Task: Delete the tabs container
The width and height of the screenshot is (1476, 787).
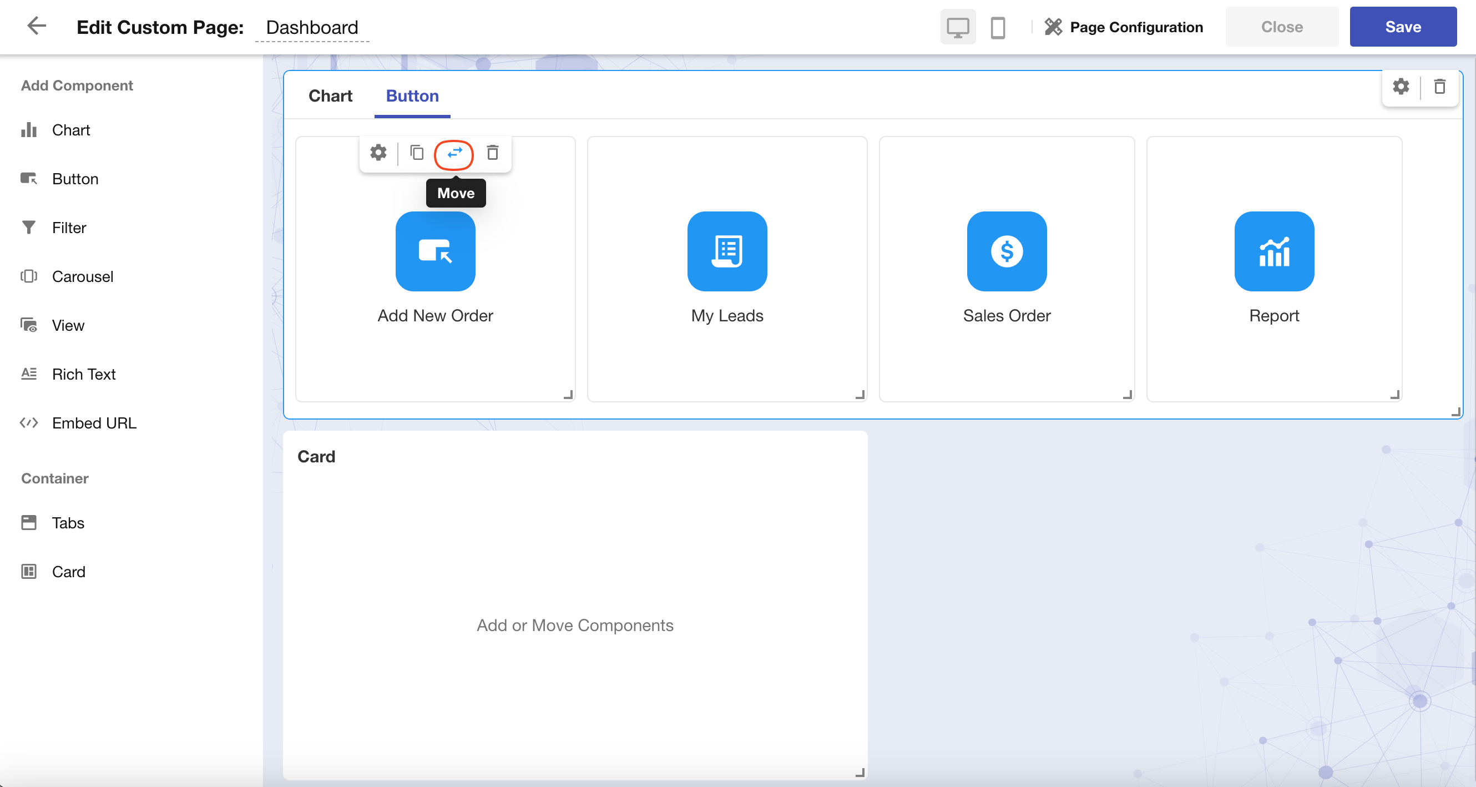Action: [x=1439, y=87]
